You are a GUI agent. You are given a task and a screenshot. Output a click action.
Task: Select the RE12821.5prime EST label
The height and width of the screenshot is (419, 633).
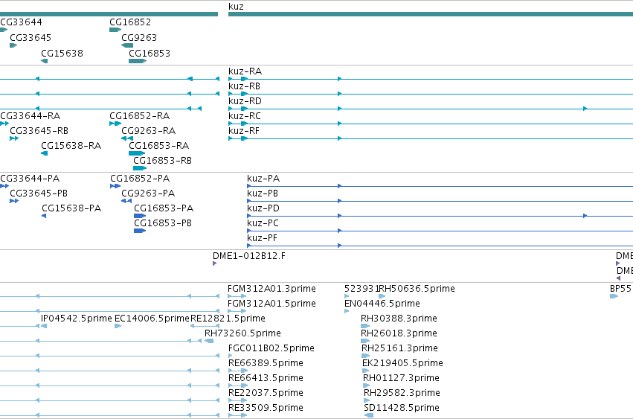click(228, 319)
